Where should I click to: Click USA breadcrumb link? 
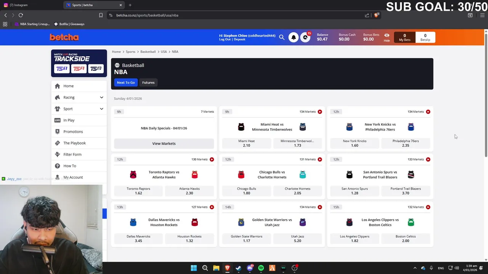click(x=164, y=52)
